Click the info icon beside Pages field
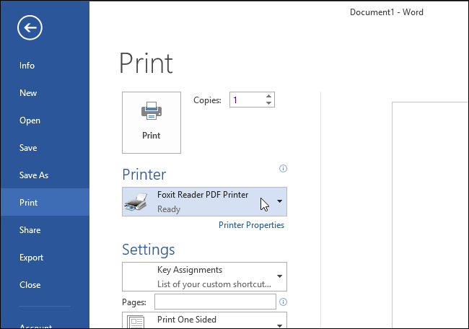The image size is (469, 329). (x=283, y=302)
